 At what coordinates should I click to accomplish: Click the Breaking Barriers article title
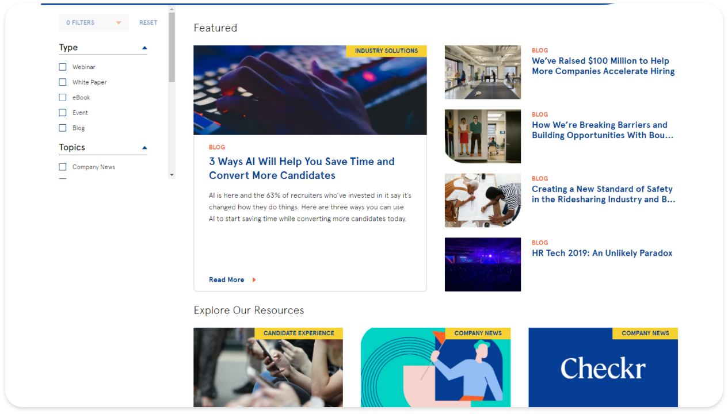tap(602, 130)
